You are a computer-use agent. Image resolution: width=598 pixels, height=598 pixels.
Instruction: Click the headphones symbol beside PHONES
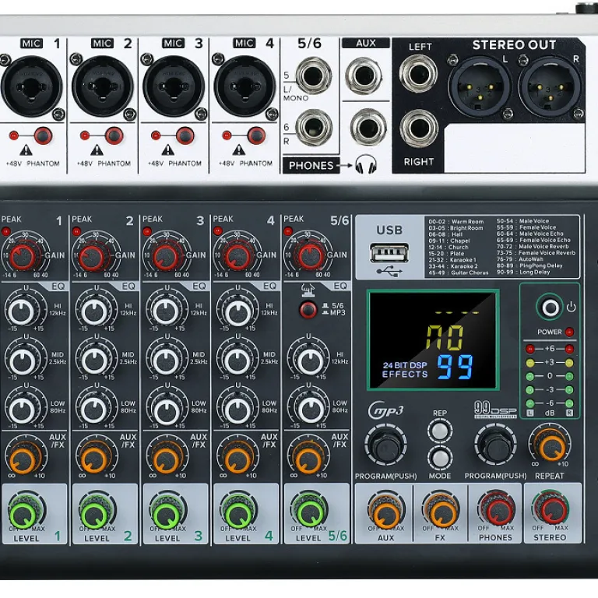coord(366,164)
